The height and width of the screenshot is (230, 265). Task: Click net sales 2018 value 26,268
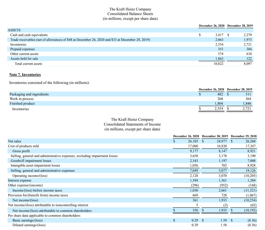[251, 141]
